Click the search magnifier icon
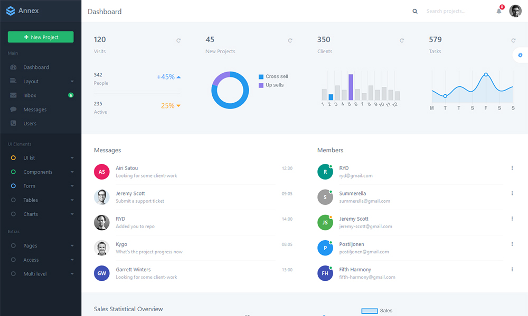 point(415,11)
